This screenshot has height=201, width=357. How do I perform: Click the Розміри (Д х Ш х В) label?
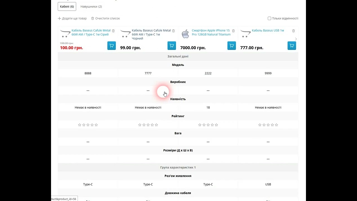[x=178, y=150]
